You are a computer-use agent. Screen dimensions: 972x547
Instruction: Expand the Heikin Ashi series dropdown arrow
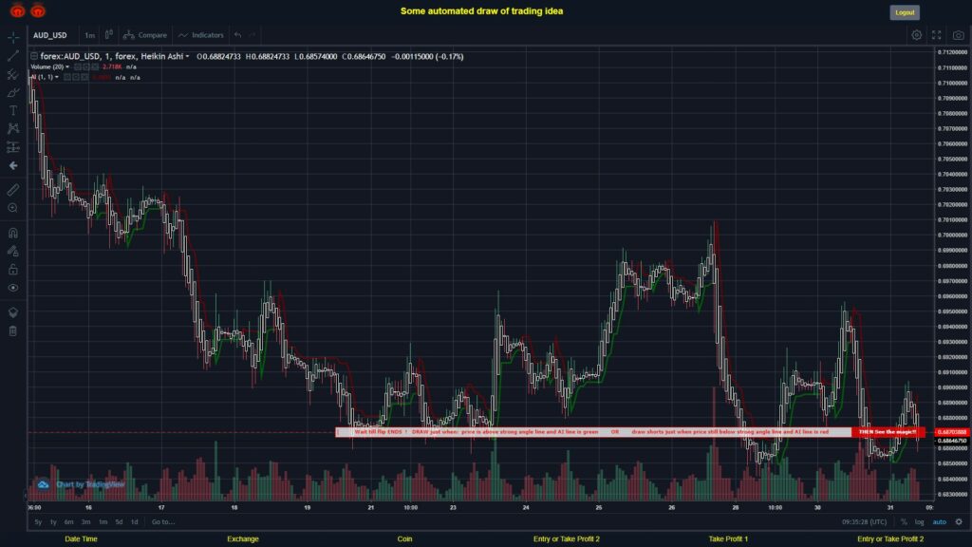pyautogui.click(x=187, y=56)
